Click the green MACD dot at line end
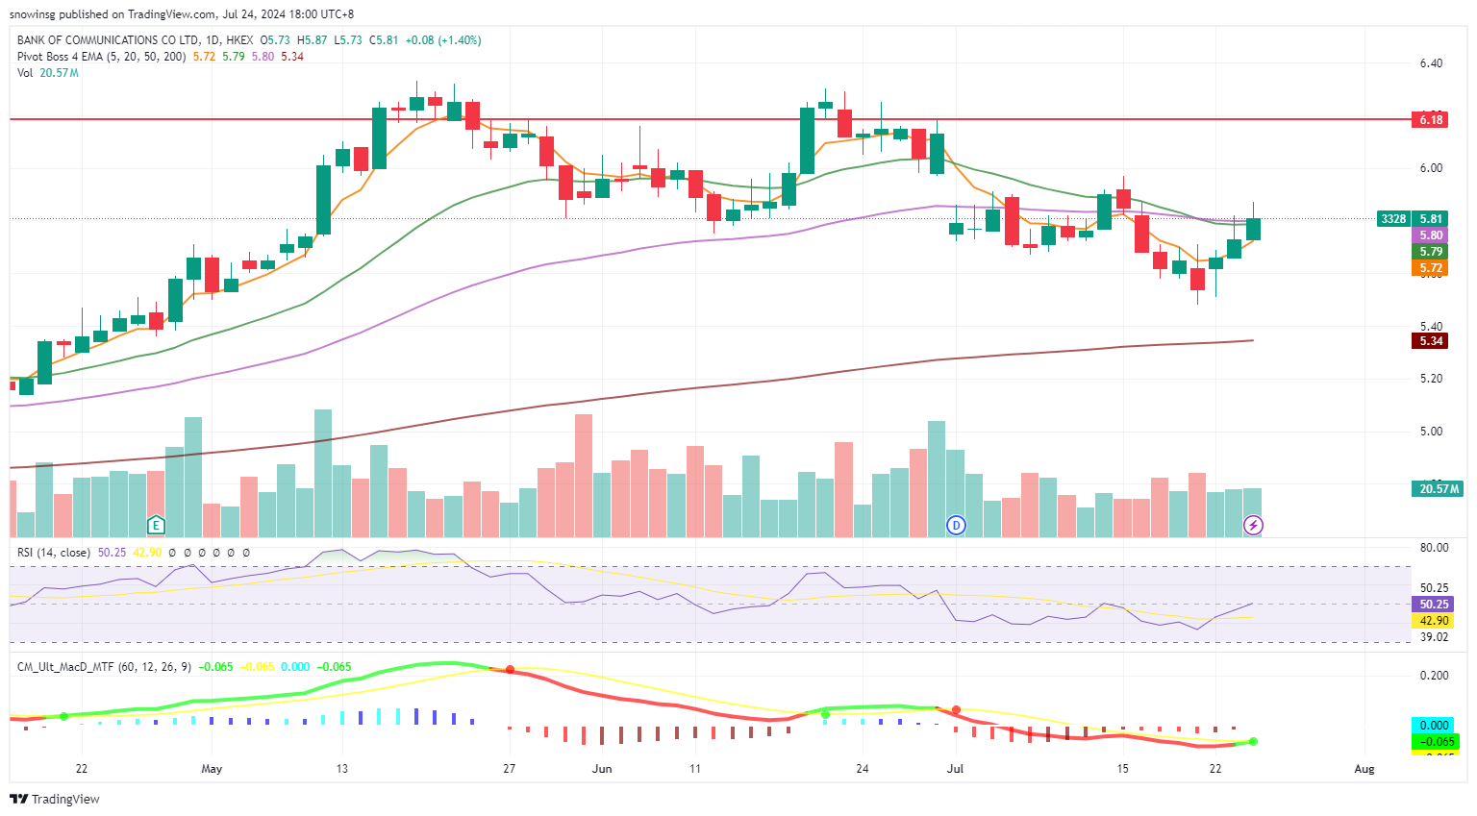 [1253, 741]
